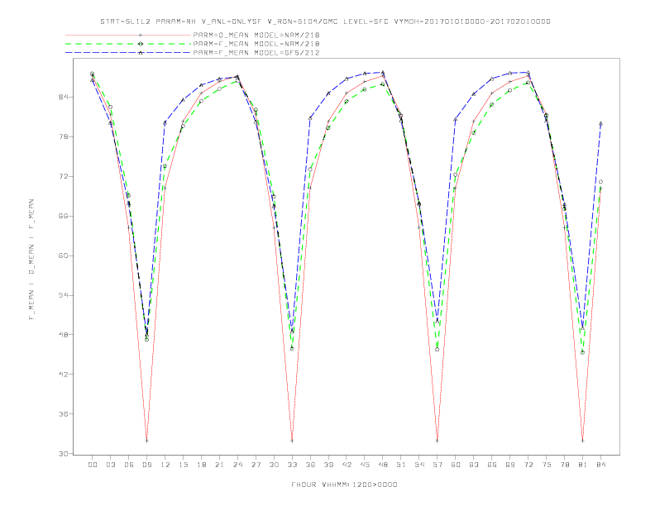Click x-axis tick label 06
The width and height of the screenshot is (655, 506).
129,465
